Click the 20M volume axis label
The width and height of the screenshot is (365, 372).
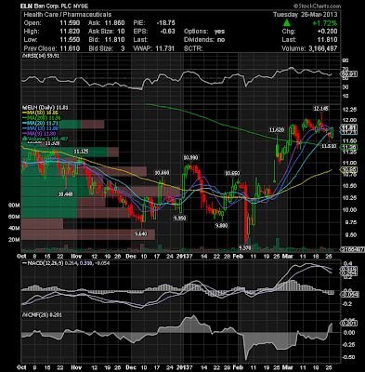pos(14,240)
